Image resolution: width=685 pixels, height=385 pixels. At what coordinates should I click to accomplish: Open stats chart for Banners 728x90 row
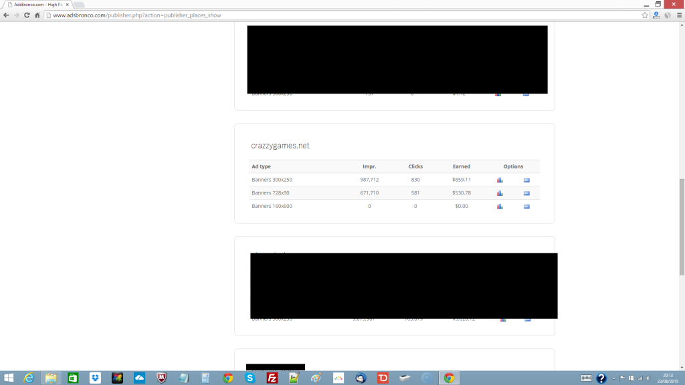pos(500,193)
